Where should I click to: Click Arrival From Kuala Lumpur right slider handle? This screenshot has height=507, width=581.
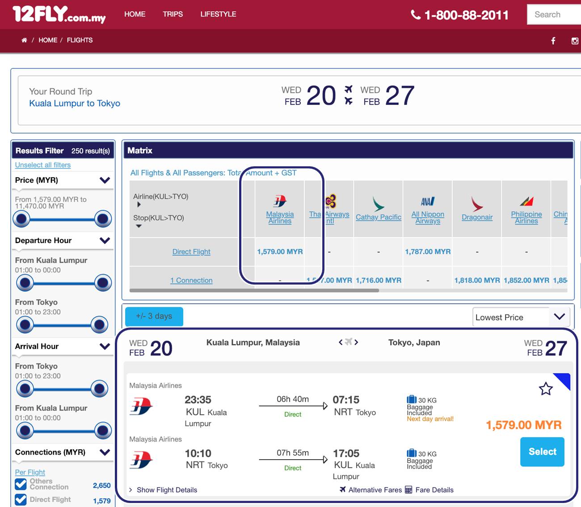click(x=103, y=431)
